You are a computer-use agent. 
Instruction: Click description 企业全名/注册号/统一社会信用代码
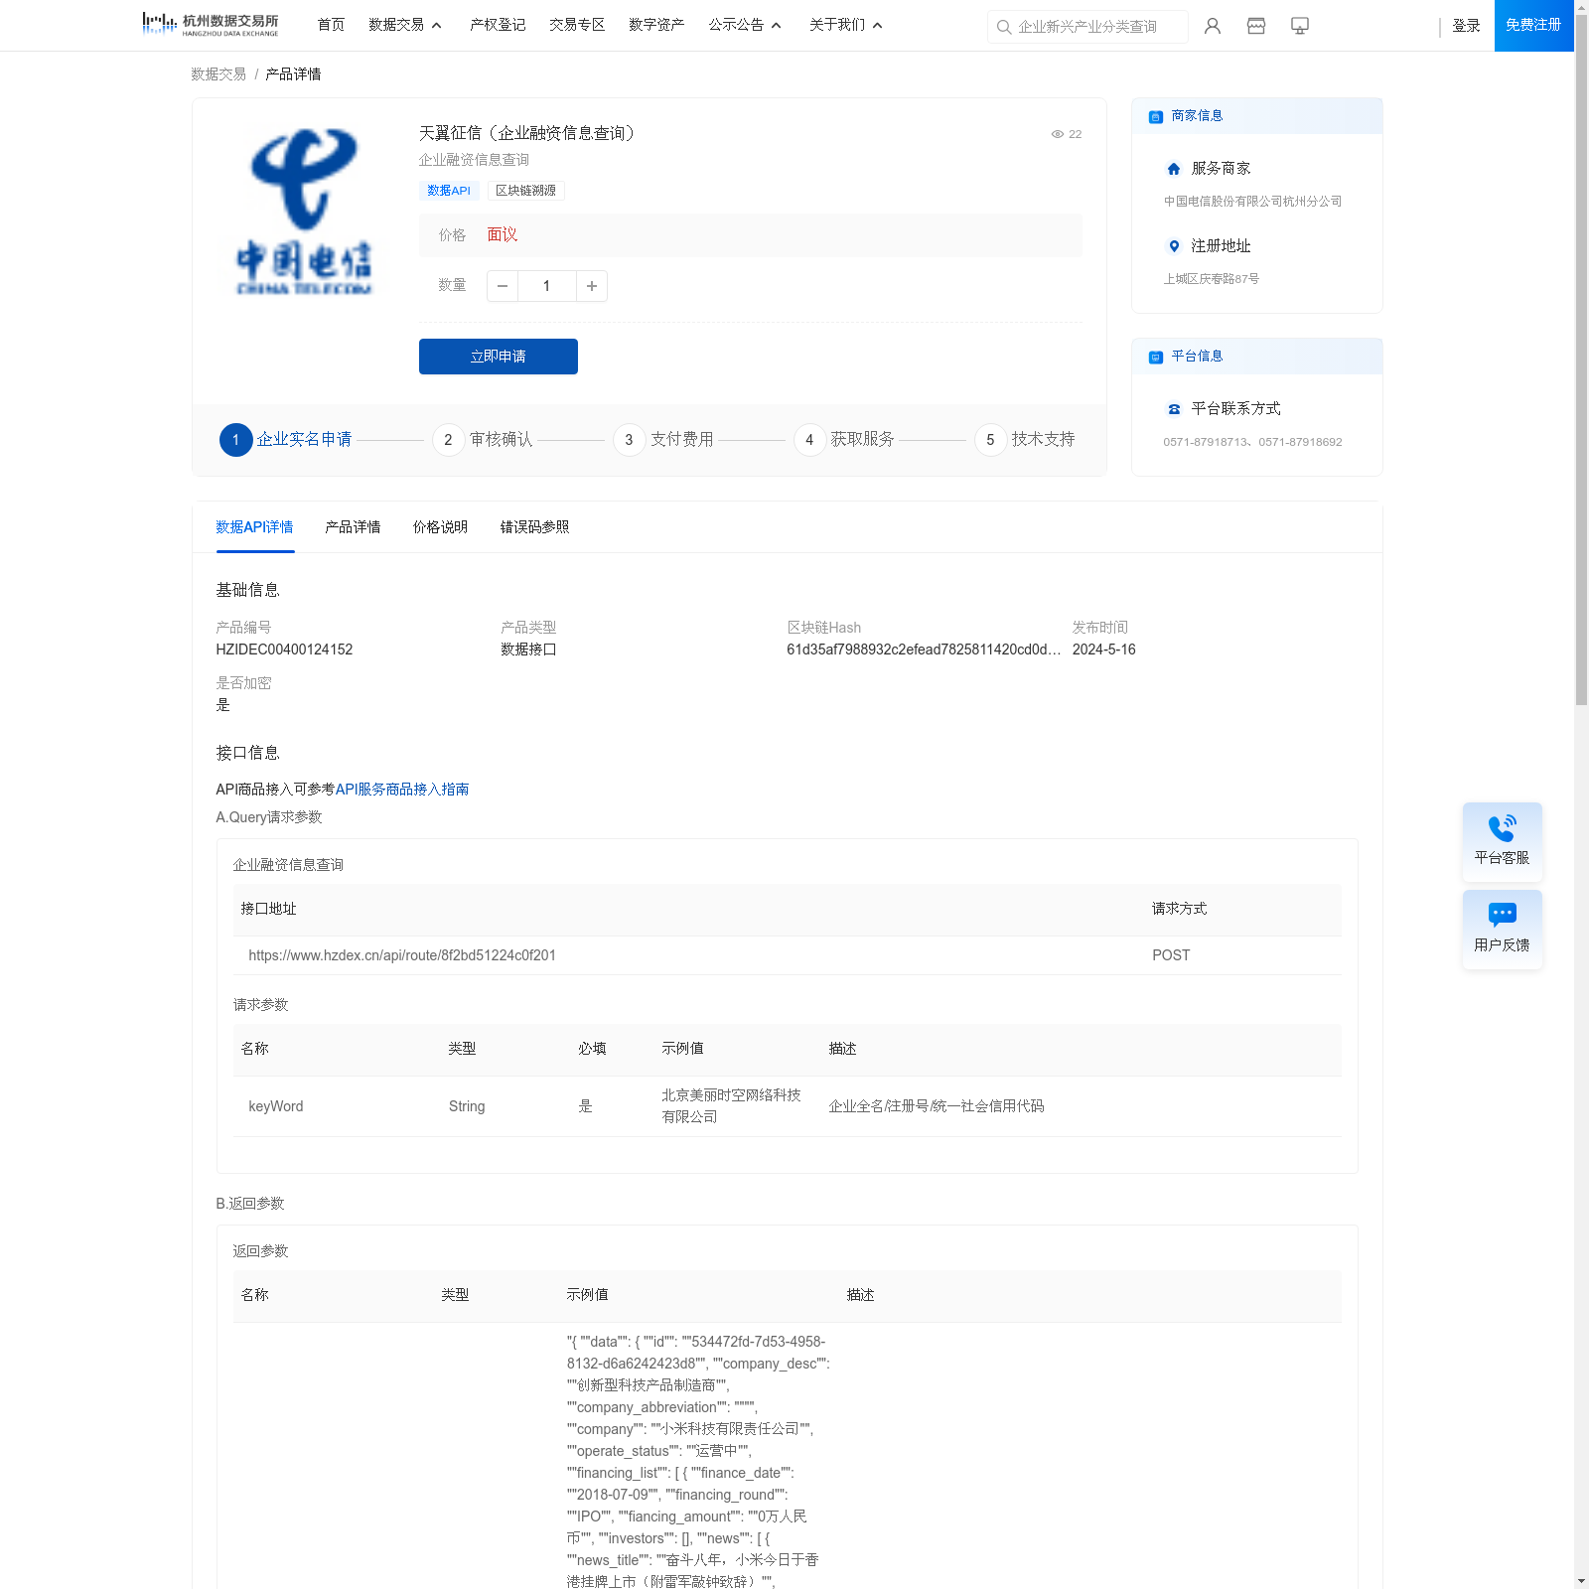click(x=937, y=1106)
